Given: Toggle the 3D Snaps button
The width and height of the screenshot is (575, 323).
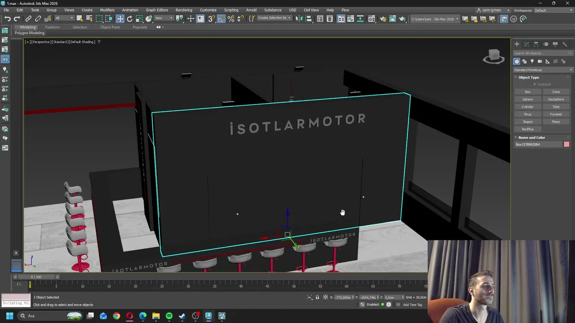Looking at the screenshot, I should click(x=211, y=19).
